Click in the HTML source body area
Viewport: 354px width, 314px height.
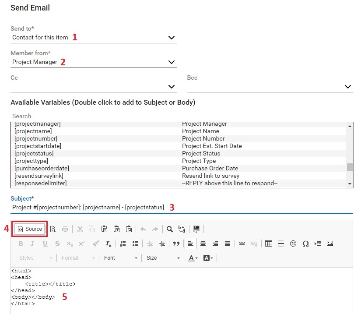coord(182,290)
